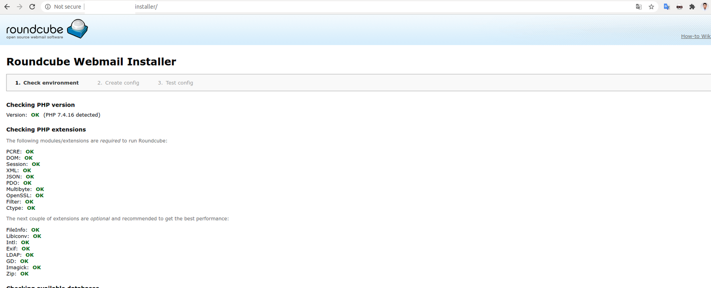Click the PCRE extension status row
The height and width of the screenshot is (288, 711).
(20, 152)
